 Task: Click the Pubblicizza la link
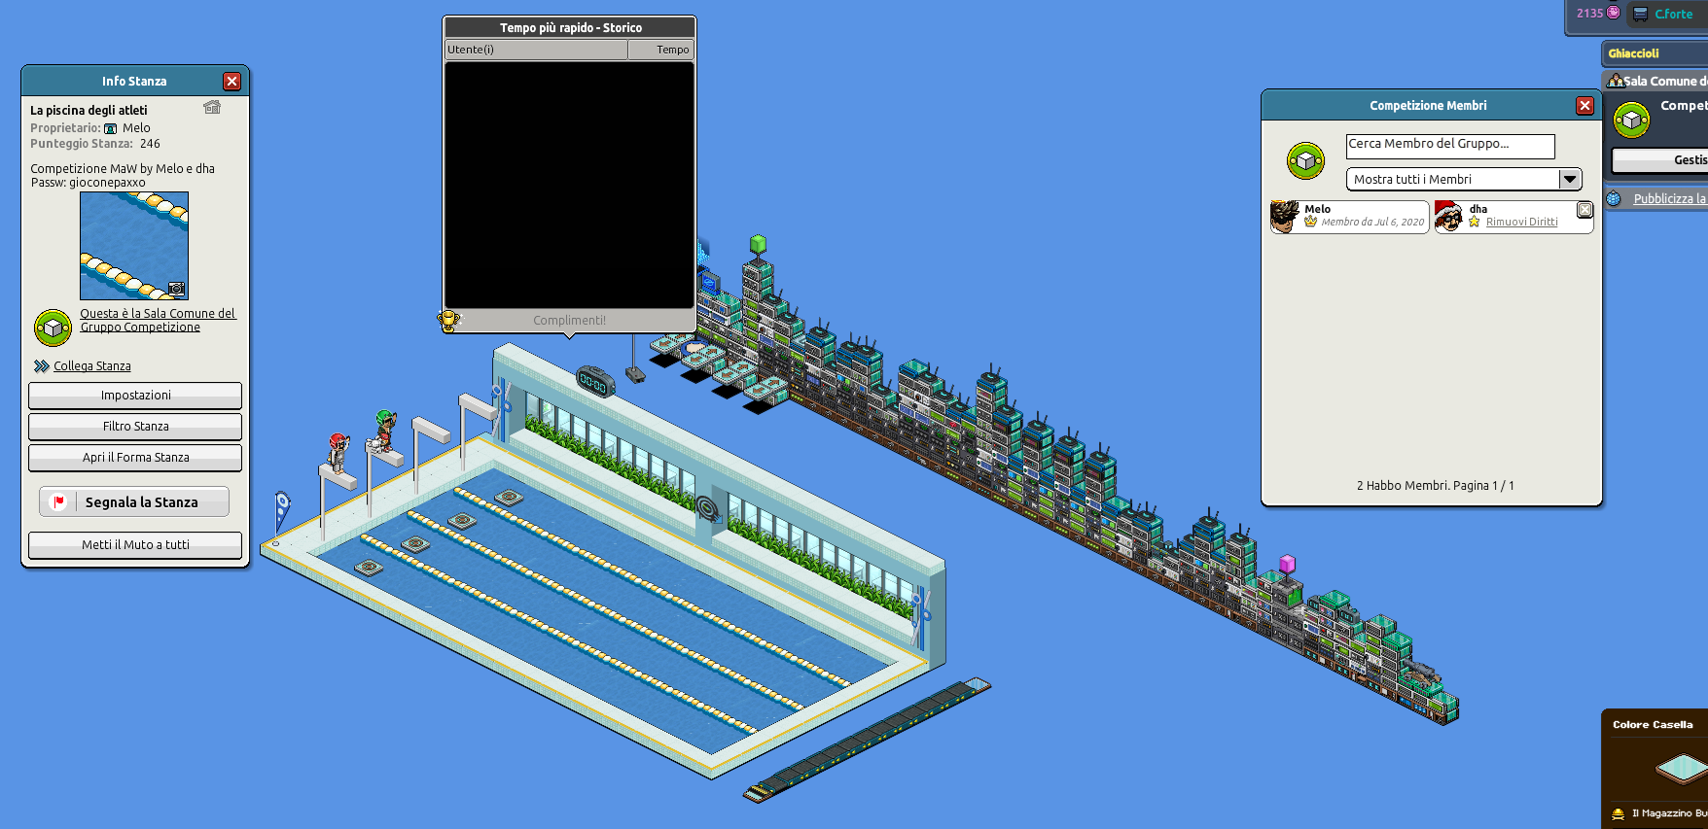tap(1669, 199)
